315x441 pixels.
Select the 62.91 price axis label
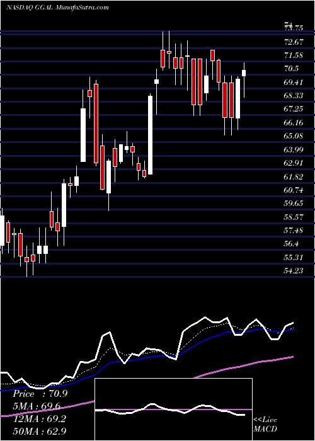(x=294, y=163)
